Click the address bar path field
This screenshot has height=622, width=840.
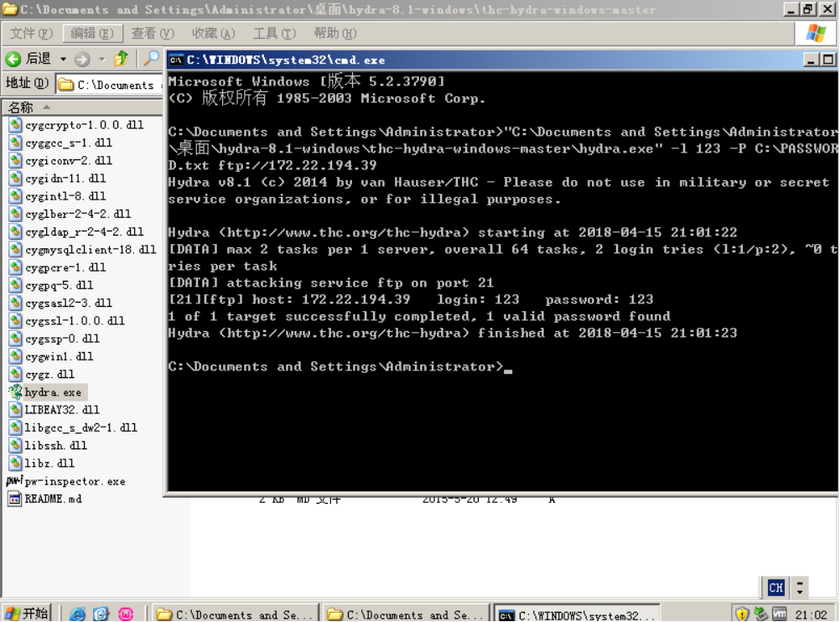(111, 85)
